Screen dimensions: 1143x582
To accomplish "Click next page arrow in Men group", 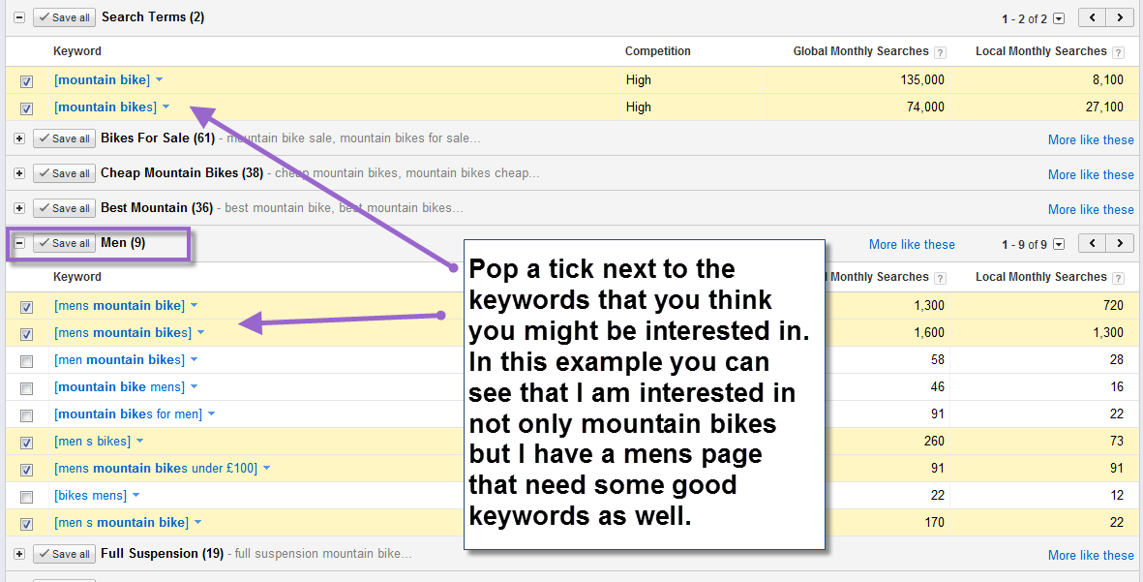I will coord(1120,244).
